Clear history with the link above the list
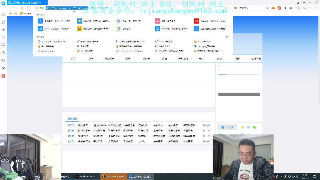 click(227, 37)
